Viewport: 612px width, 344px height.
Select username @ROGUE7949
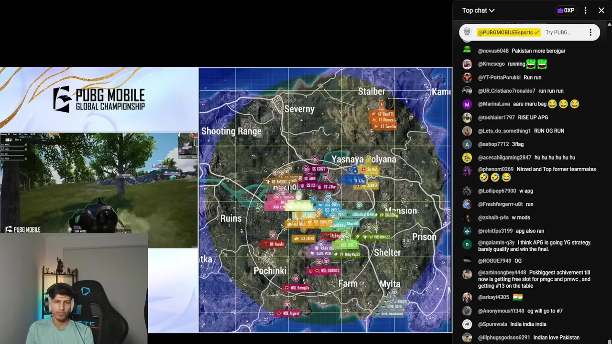click(494, 261)
